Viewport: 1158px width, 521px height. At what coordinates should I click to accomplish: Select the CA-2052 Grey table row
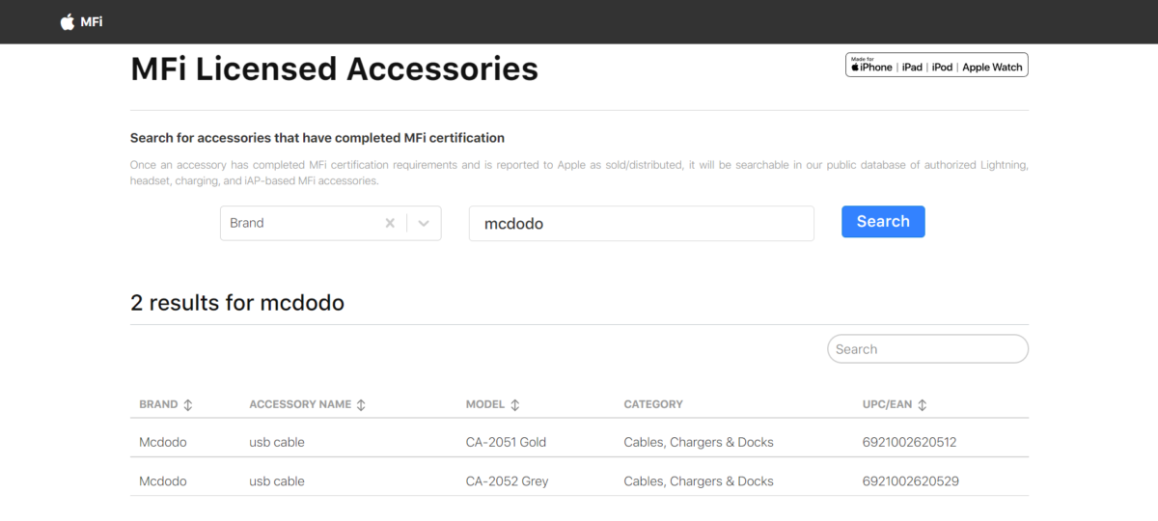click(x=507, y=480)
